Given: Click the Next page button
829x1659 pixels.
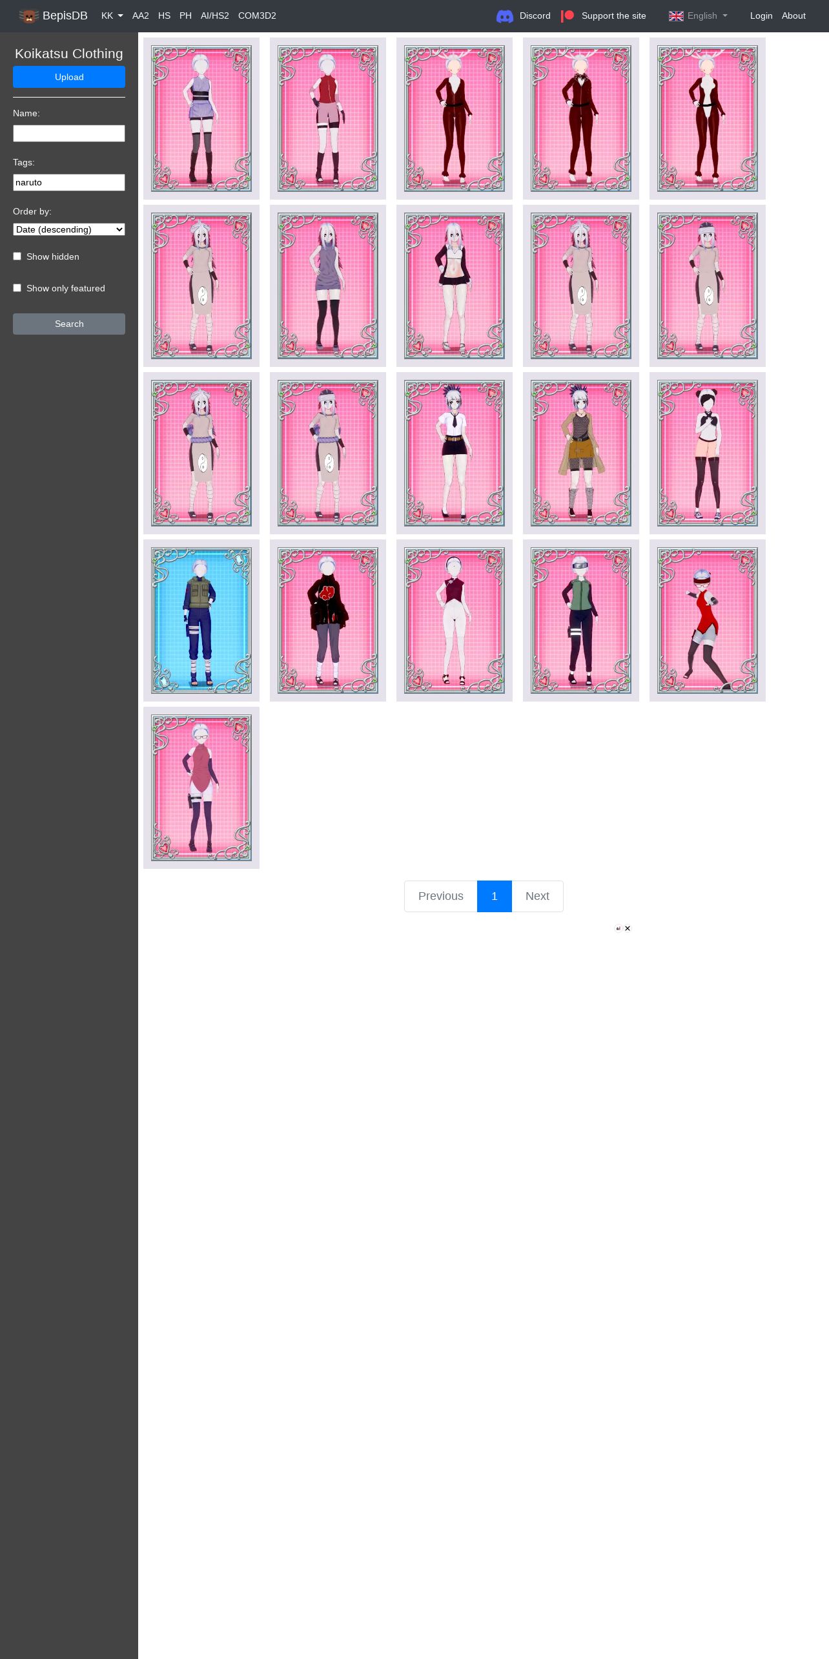Looking at the screenshot, I should [x=537, y=896].
